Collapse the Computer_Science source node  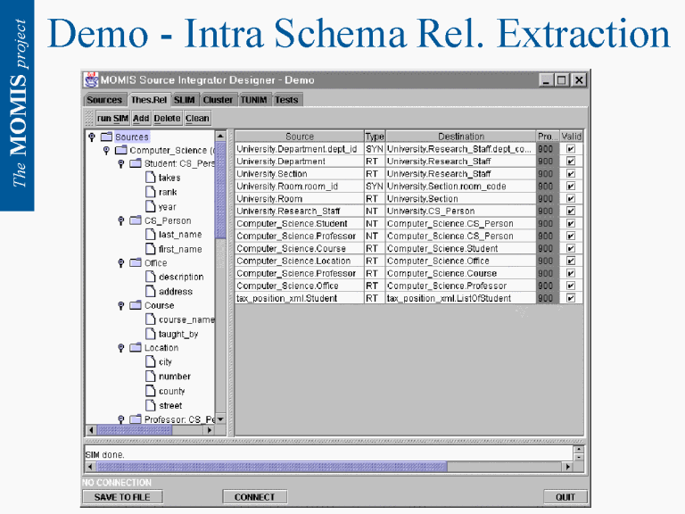click(x=107, y=151)
